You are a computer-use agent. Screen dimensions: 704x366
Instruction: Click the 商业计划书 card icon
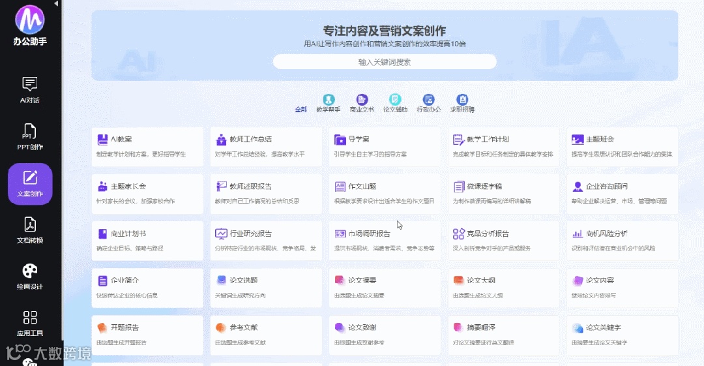(x=102, y=234)
